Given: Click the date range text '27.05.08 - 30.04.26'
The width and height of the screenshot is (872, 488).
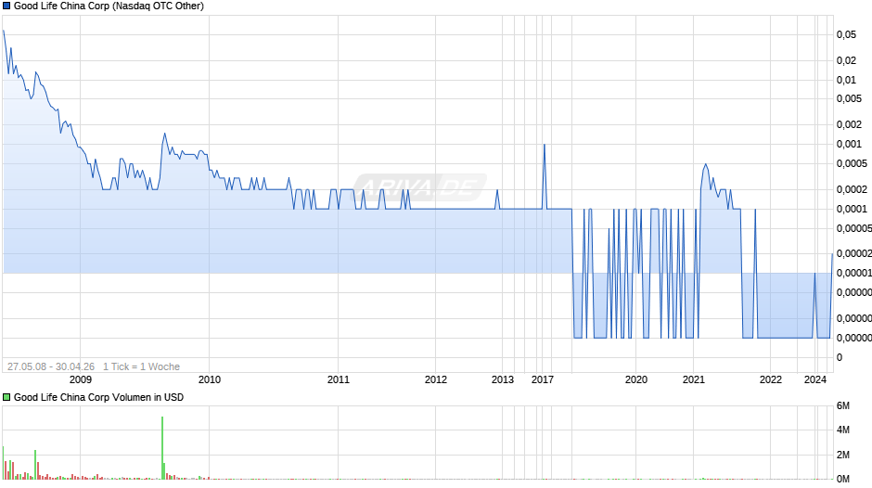Looking at the screenshot, I should (x=51, y=366).
